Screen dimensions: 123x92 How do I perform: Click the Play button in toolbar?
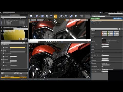(76, 16)
